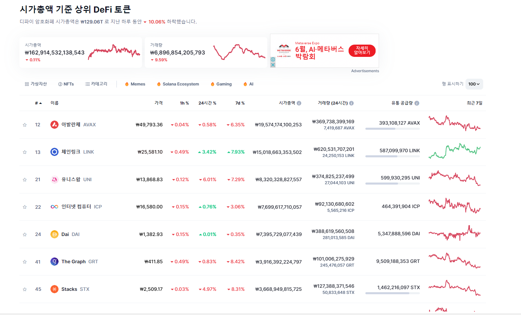This screenshot has height=315, width=521.
Task: Select the Memes category filter
Action: (135, 84)
